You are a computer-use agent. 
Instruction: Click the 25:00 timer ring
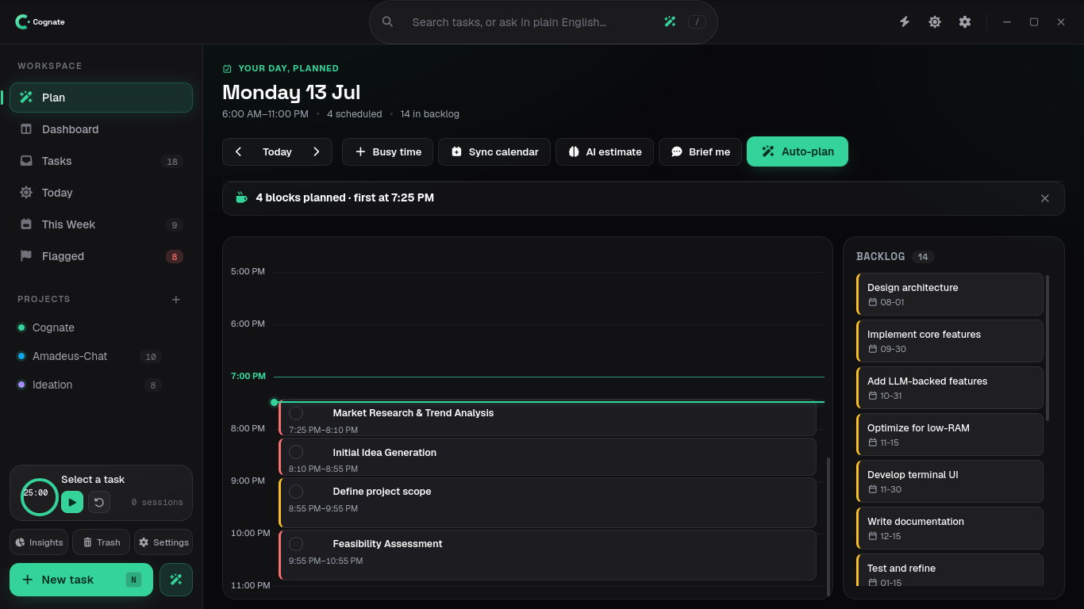click(39, 497)
